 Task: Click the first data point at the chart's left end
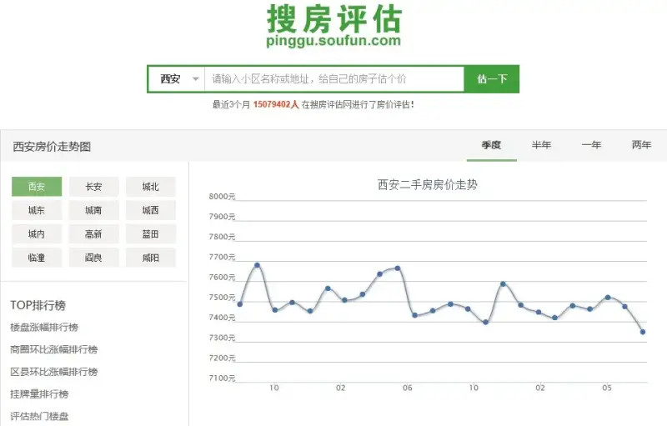[240, 304]
